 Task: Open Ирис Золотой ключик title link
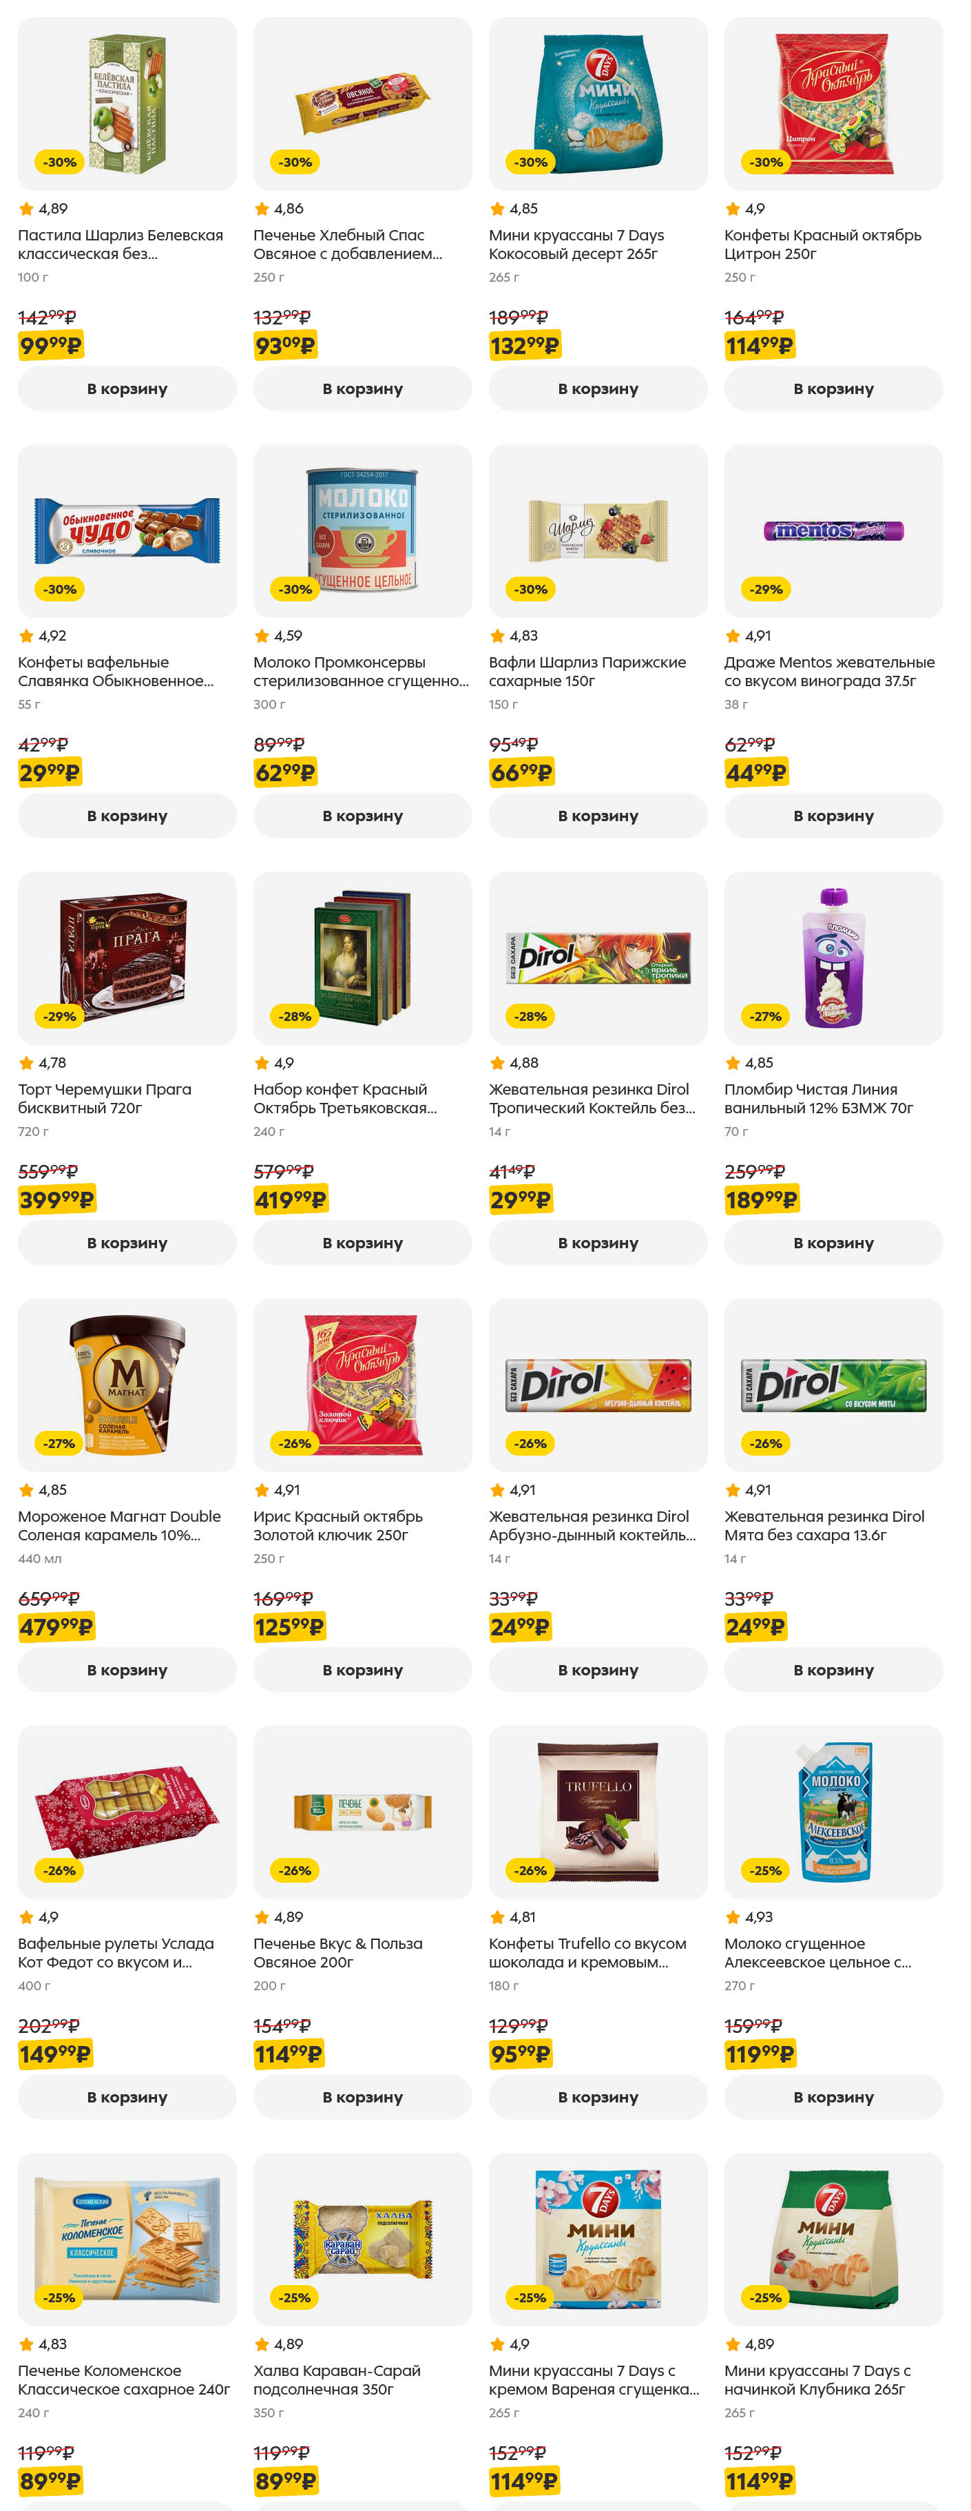click(337, 1525)
